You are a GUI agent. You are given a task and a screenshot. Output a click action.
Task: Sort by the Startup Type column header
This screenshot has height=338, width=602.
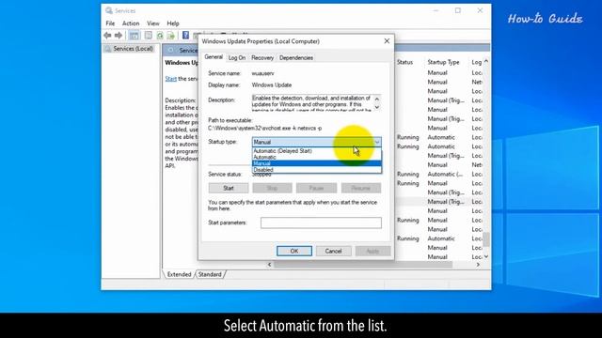(443, 62)
